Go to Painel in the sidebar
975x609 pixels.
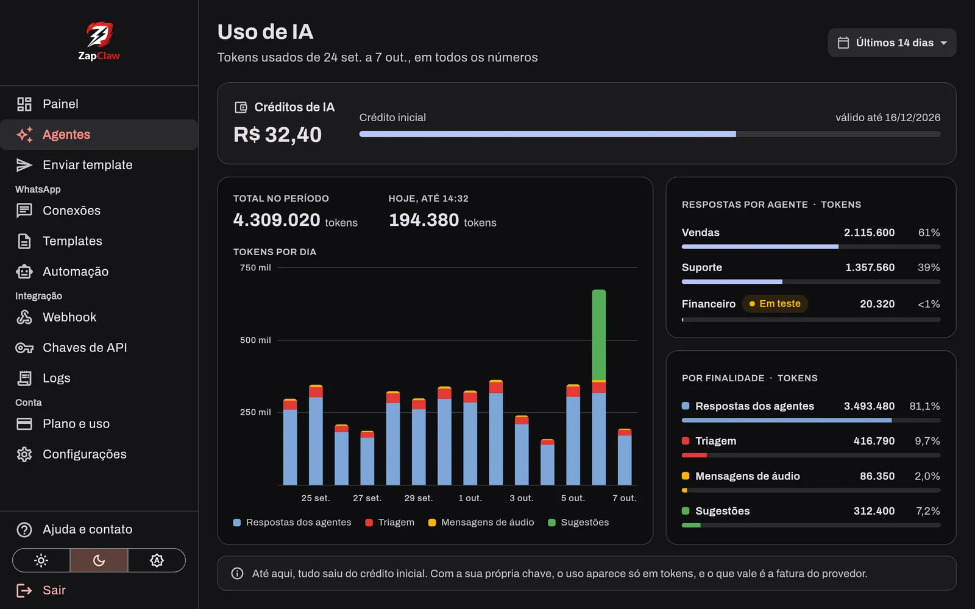pos(99,104)
